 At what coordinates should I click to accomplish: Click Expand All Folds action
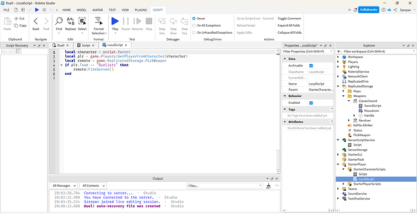(x=289, y=25)
